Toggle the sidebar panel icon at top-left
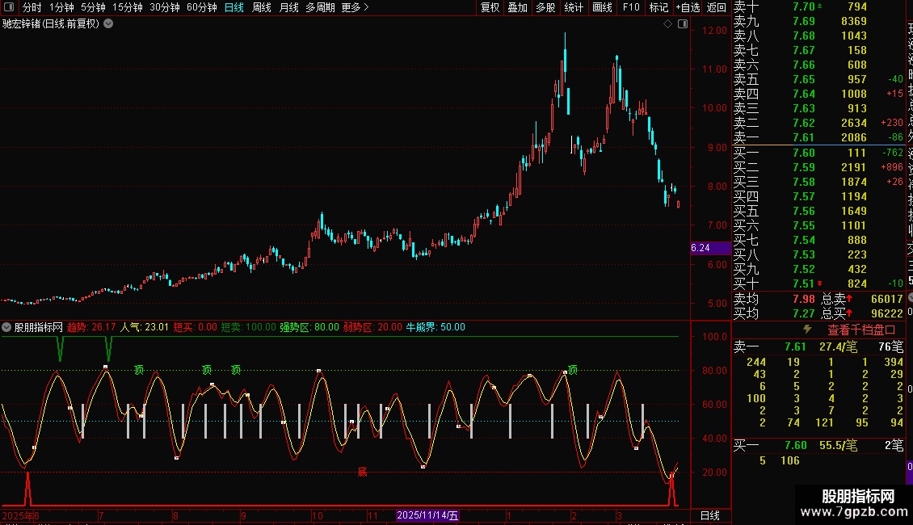The width and height of the screenshot is (913, 525). [x=9, y=7]
